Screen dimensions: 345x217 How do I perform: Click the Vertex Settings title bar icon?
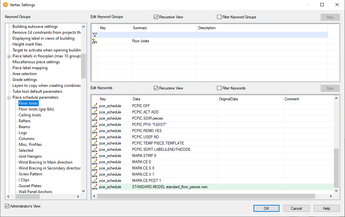tap(5, 5)
